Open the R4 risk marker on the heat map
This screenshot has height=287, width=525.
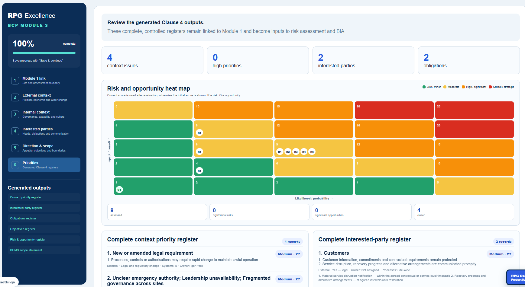(x=304, y=151)
